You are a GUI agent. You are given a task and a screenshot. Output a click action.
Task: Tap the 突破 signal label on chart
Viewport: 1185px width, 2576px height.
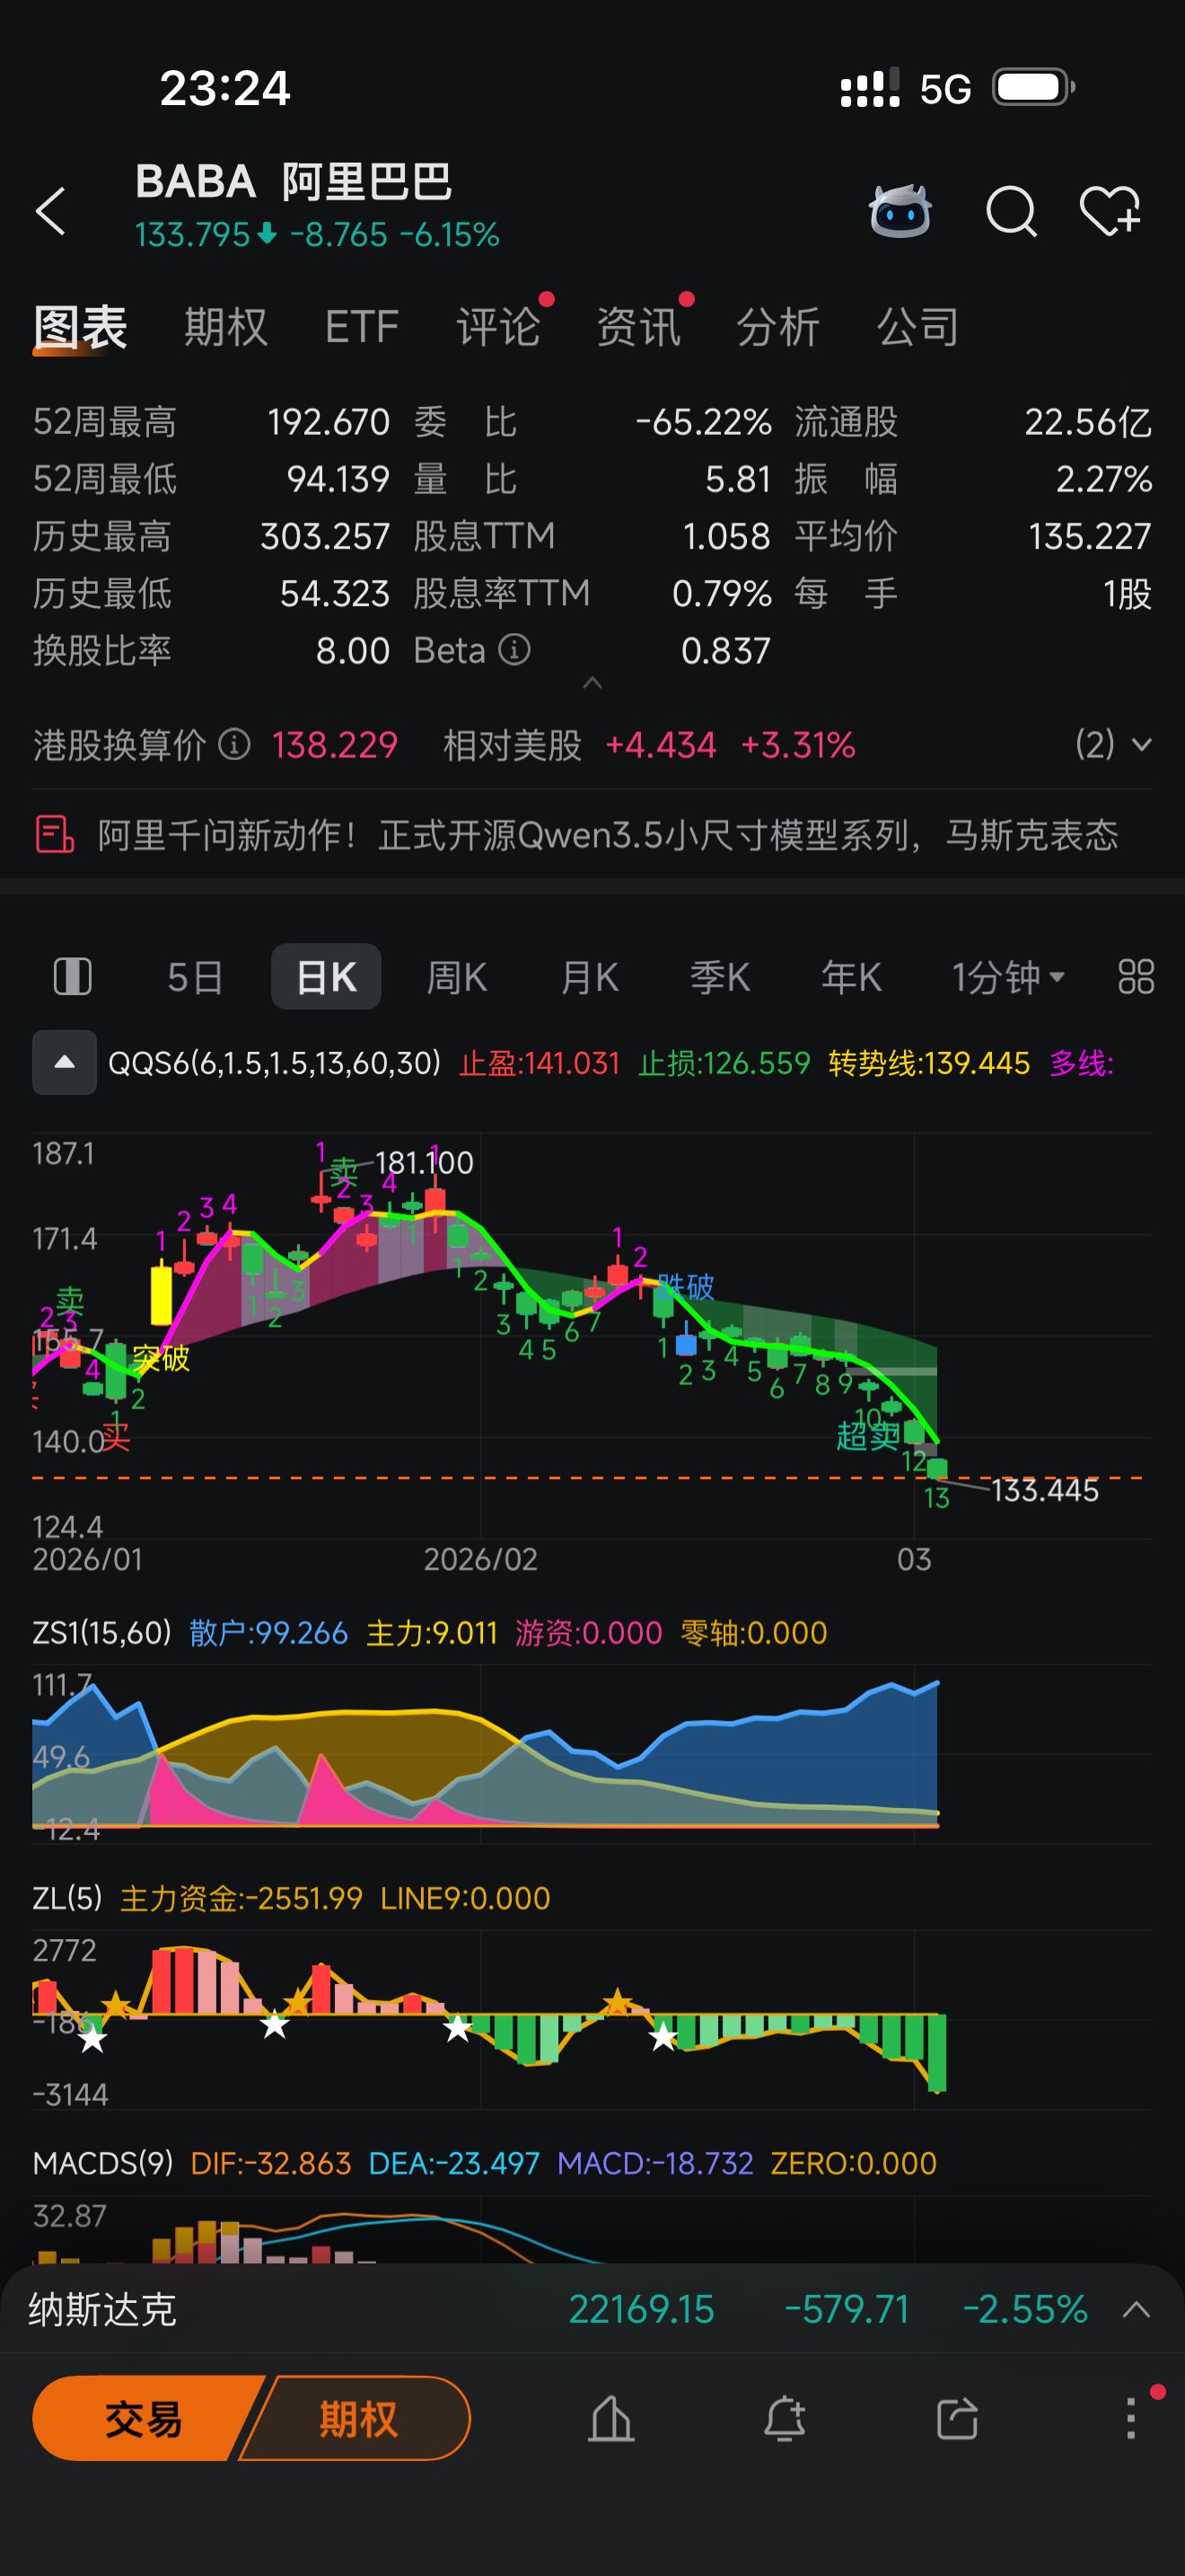[161, 1358]
